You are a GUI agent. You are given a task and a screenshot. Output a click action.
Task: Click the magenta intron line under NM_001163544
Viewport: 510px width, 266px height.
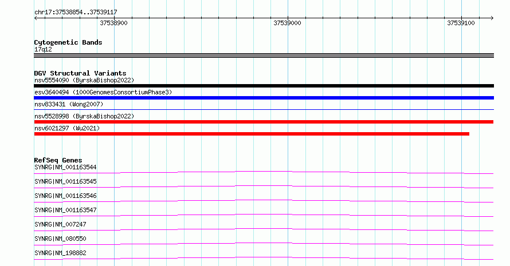264,172
